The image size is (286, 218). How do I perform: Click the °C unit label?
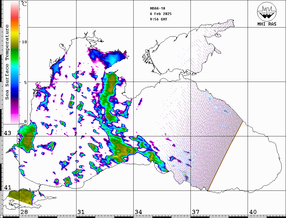tap(24, 4)
